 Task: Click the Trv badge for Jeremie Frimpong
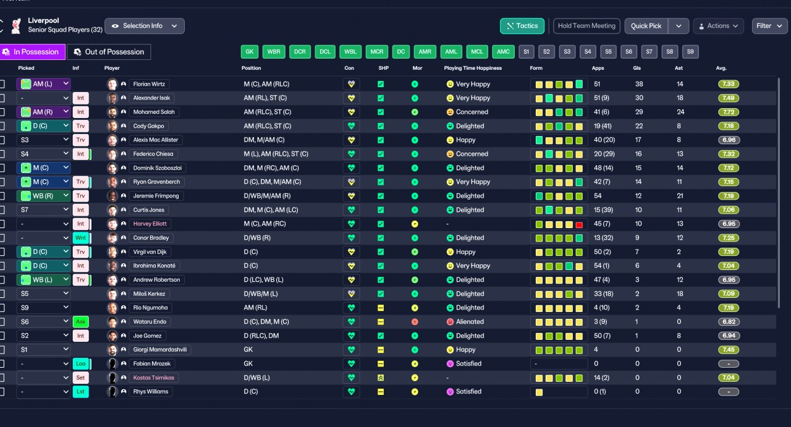pos(80,196)
